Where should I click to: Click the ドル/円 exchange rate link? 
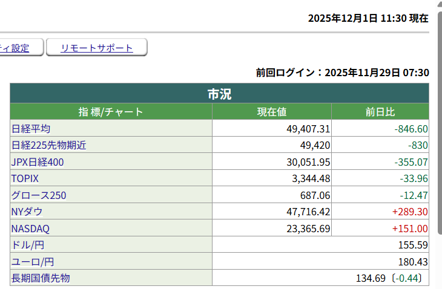point(28,245)
